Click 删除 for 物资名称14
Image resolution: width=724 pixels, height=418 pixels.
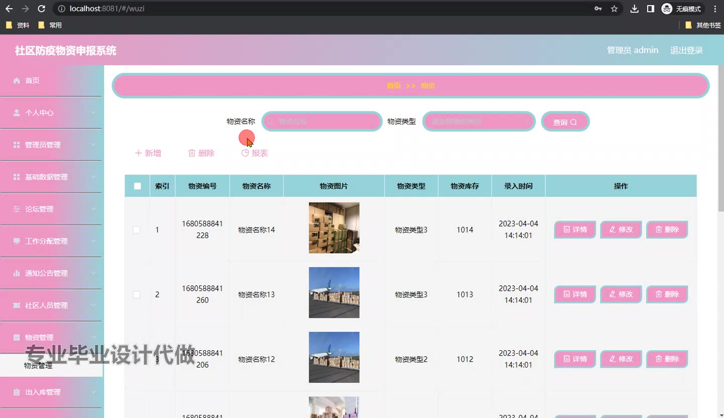click(667, 230)
